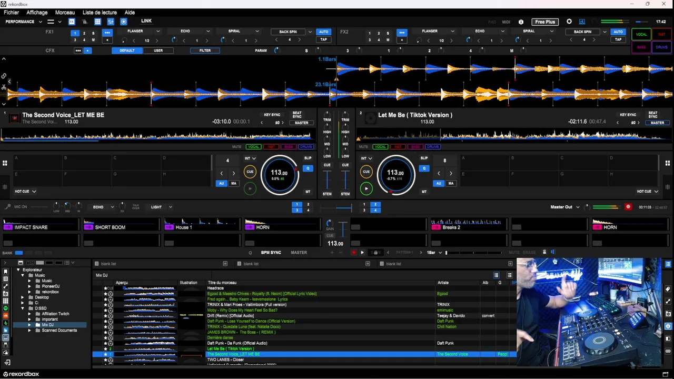This screenshot has width=674, height=379.
Task: Click the sampler BPM SYNC button
Action: click(x=271, y=253)
